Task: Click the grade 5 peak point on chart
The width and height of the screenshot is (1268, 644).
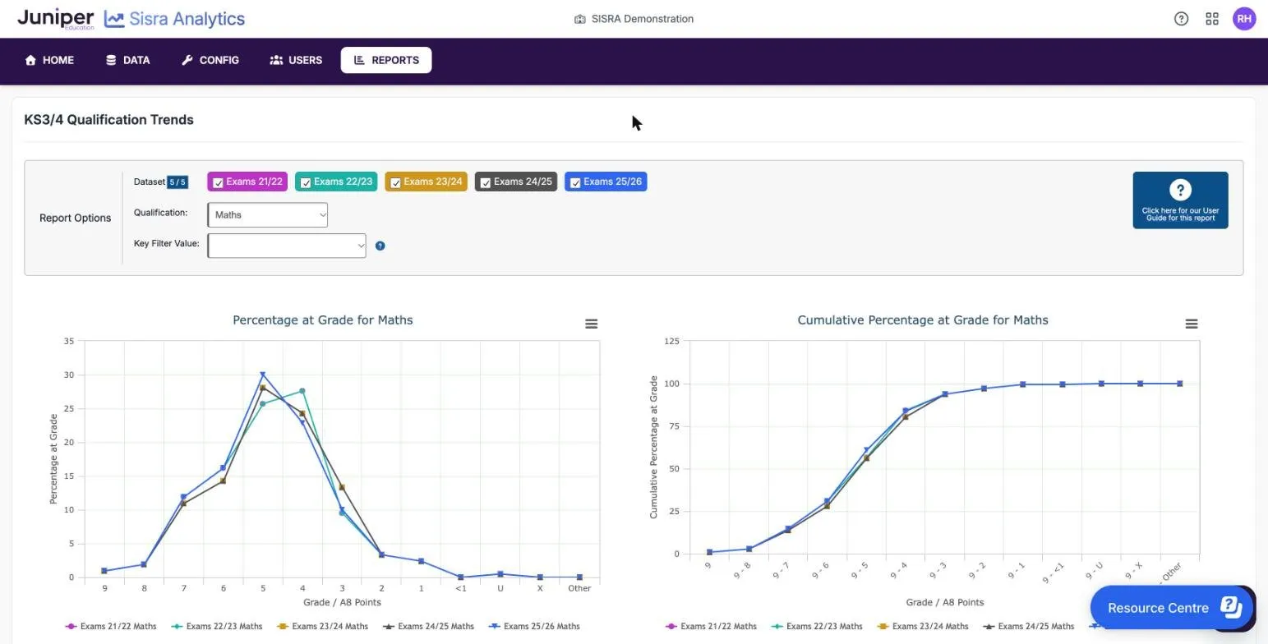Action: tap(263, 375)
